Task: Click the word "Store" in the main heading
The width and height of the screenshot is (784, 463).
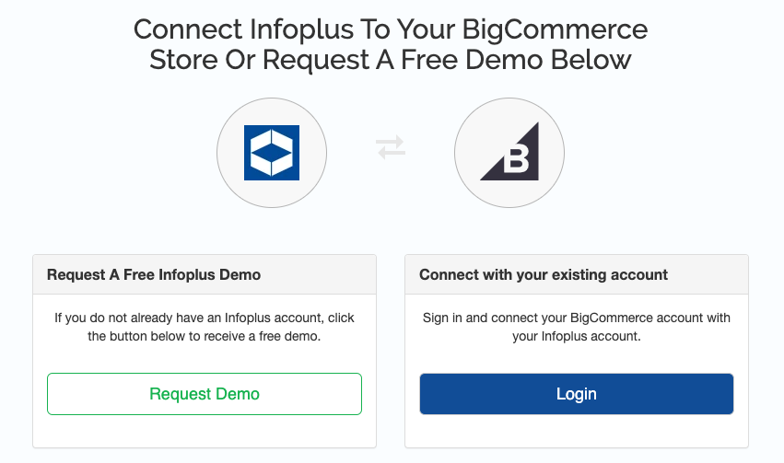Action: coord(184,61)
